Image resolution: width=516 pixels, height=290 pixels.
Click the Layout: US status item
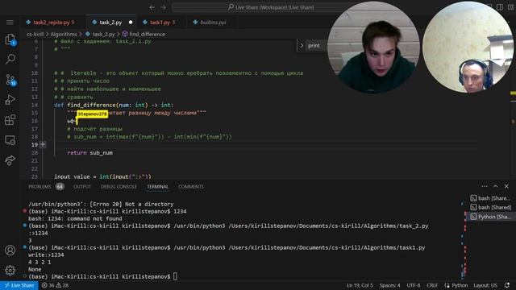(x=485, y=285)
